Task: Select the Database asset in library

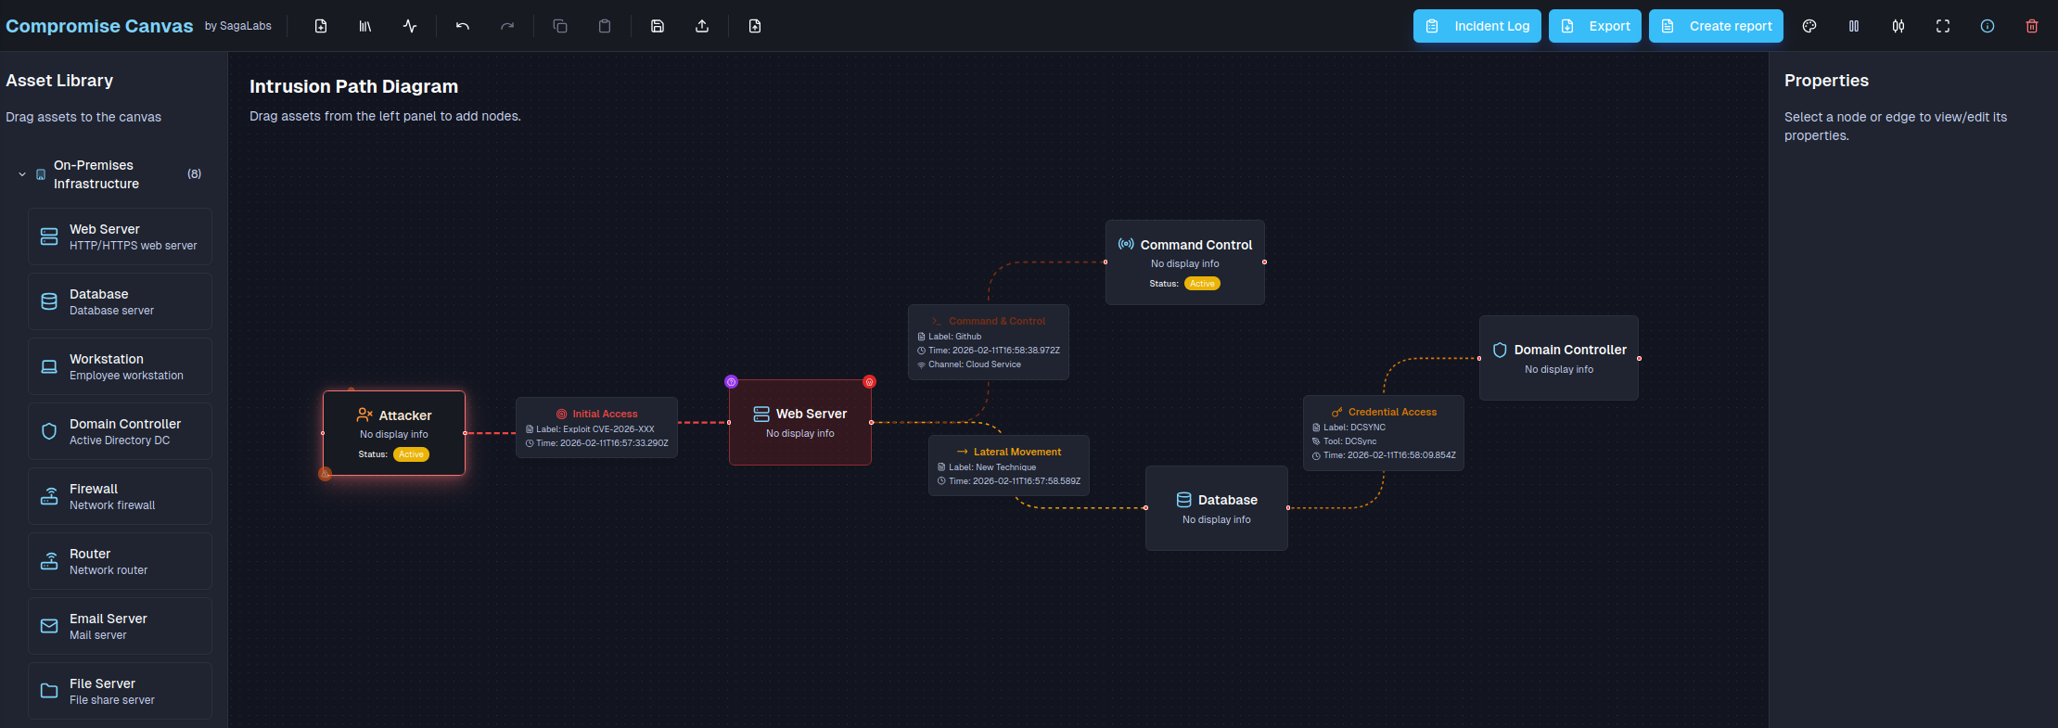Action: [120, 301]
